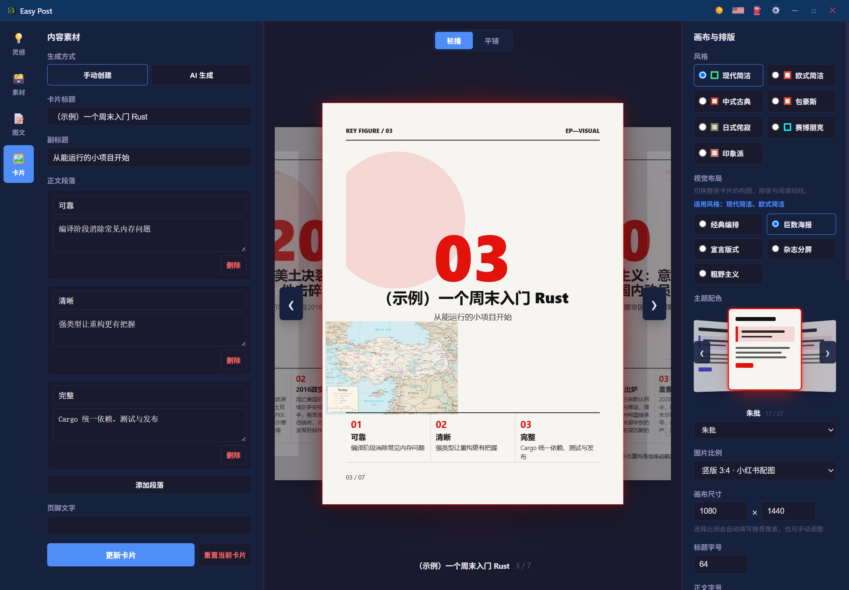Click the 重置当前卡片 button
The width and height of the screenshot is (849, 590).
pos(225,555)
